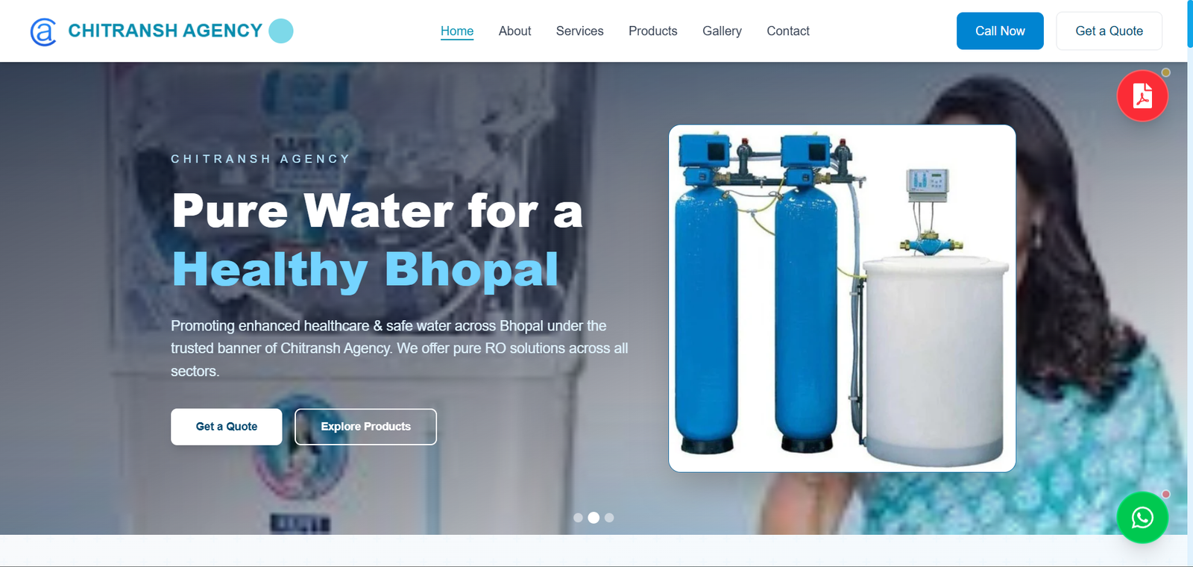Open the Contact page
The width and height of the screenshot is (1193, 567).
788,31
